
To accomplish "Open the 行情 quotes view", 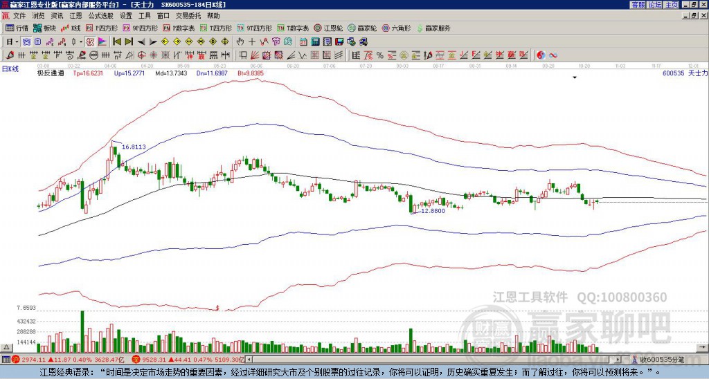I will (17, 28).
